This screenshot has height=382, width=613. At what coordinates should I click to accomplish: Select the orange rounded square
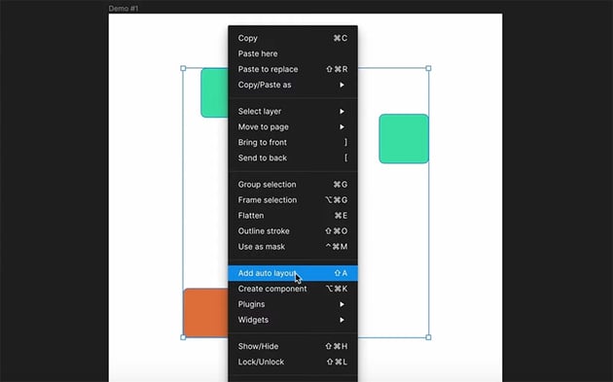206,312
